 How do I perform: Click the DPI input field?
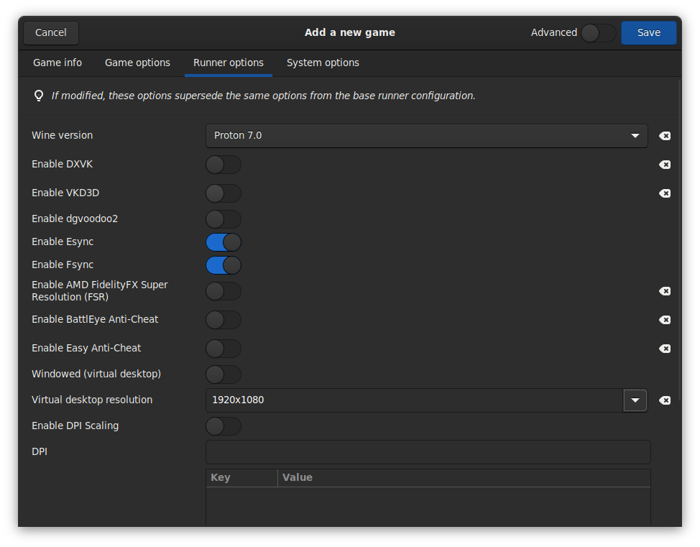428,452
